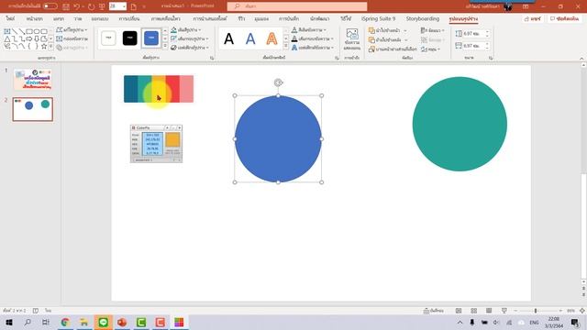Select the Shape Format ribbon tab
The image size is (587, 330).
(463, 18)
